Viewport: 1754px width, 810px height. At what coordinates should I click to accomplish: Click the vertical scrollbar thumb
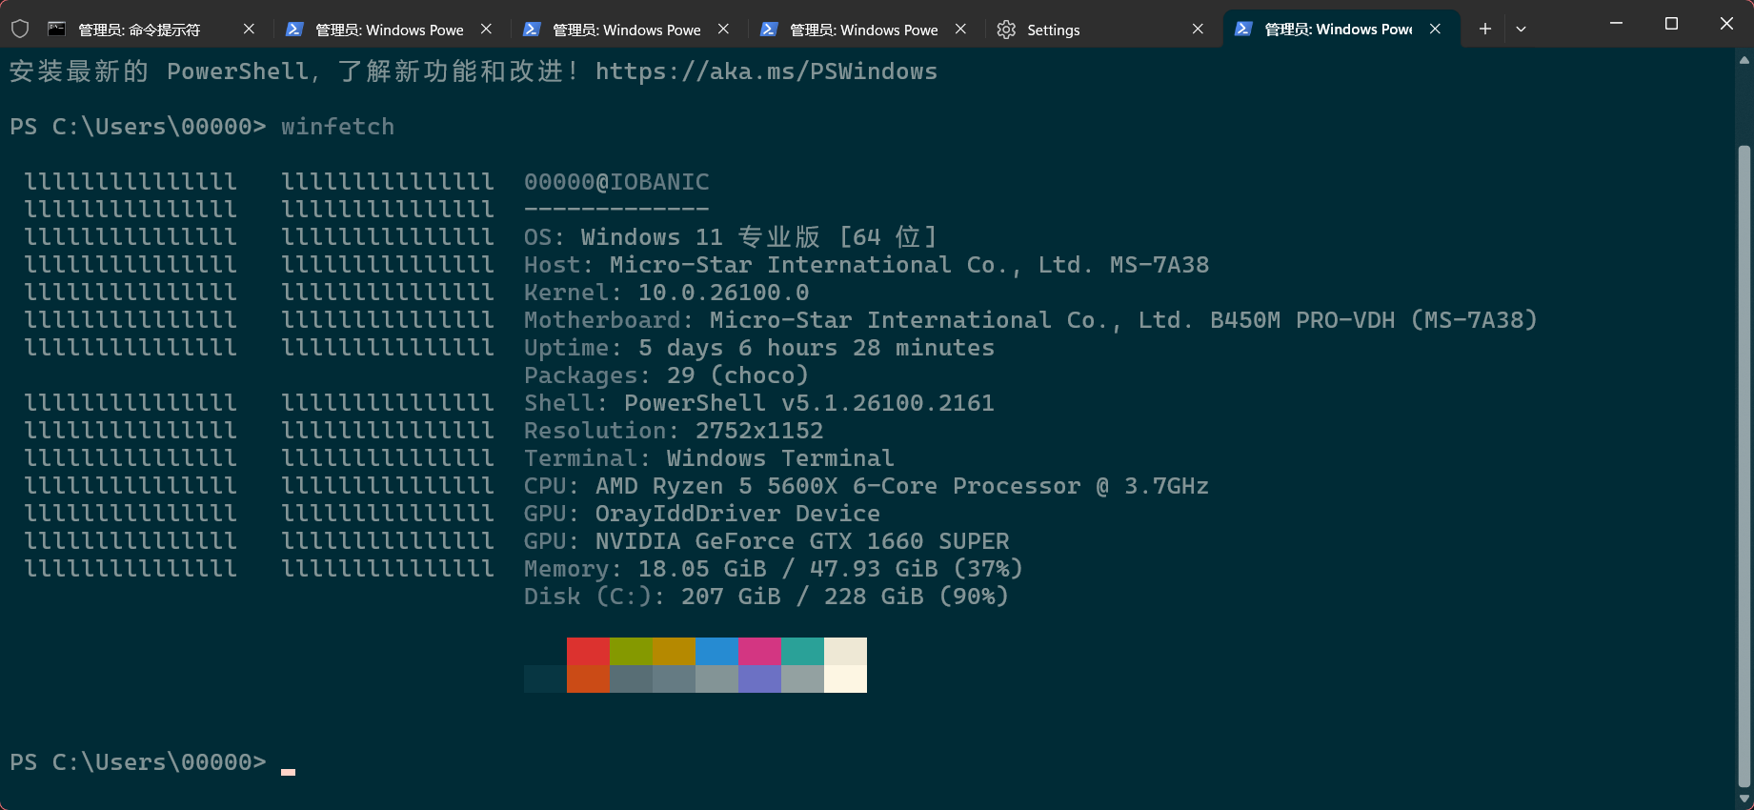tap(1744, 467)
